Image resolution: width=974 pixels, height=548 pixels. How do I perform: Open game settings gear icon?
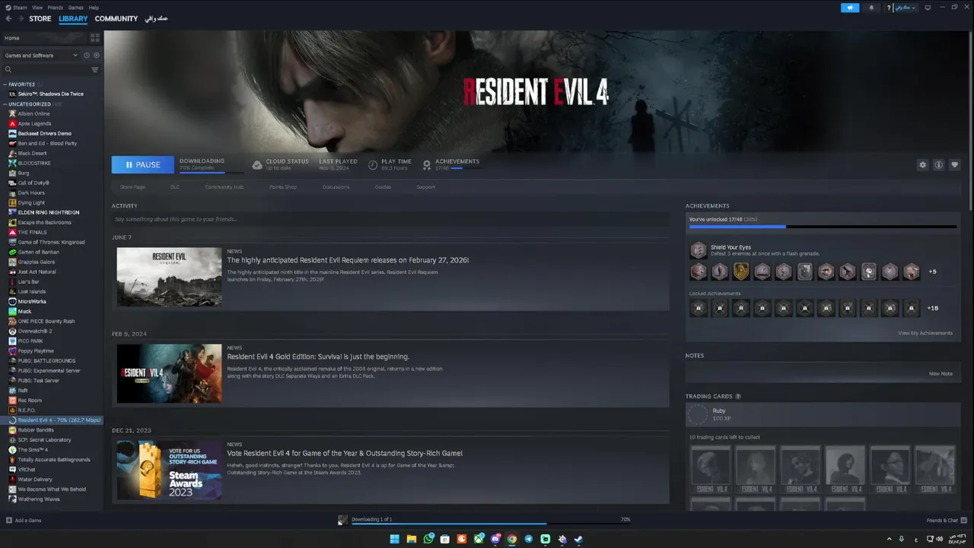[923, 165]
